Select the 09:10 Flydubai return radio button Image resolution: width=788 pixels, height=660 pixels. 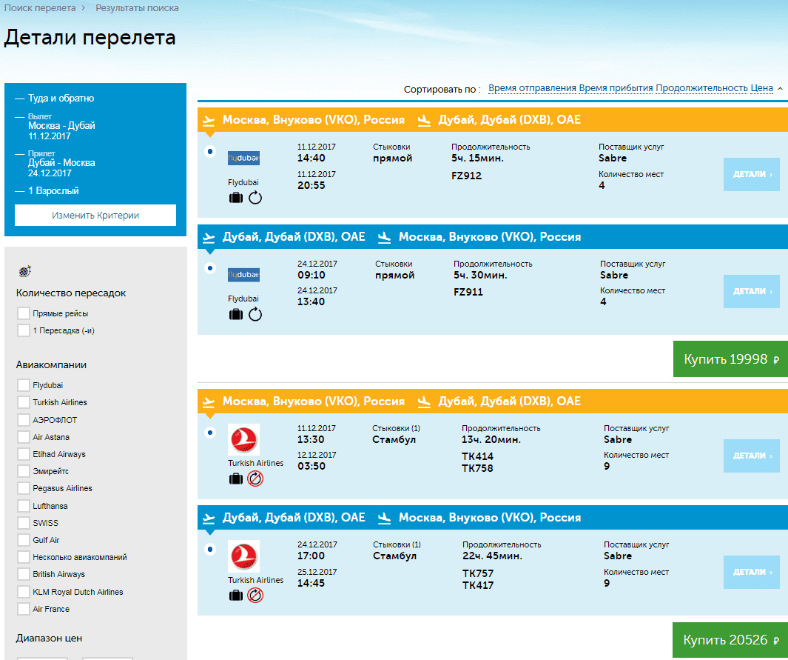coord(210,268)
